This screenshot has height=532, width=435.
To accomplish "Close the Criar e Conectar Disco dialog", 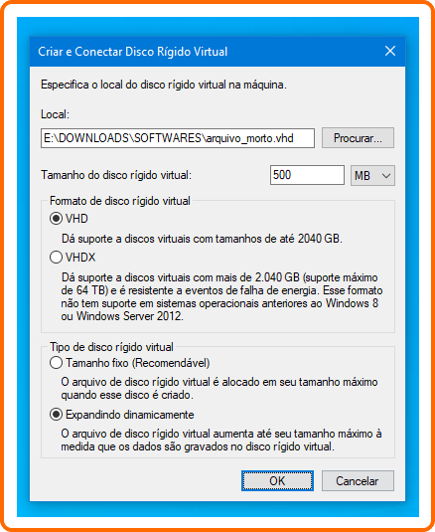I will point(390,52).
